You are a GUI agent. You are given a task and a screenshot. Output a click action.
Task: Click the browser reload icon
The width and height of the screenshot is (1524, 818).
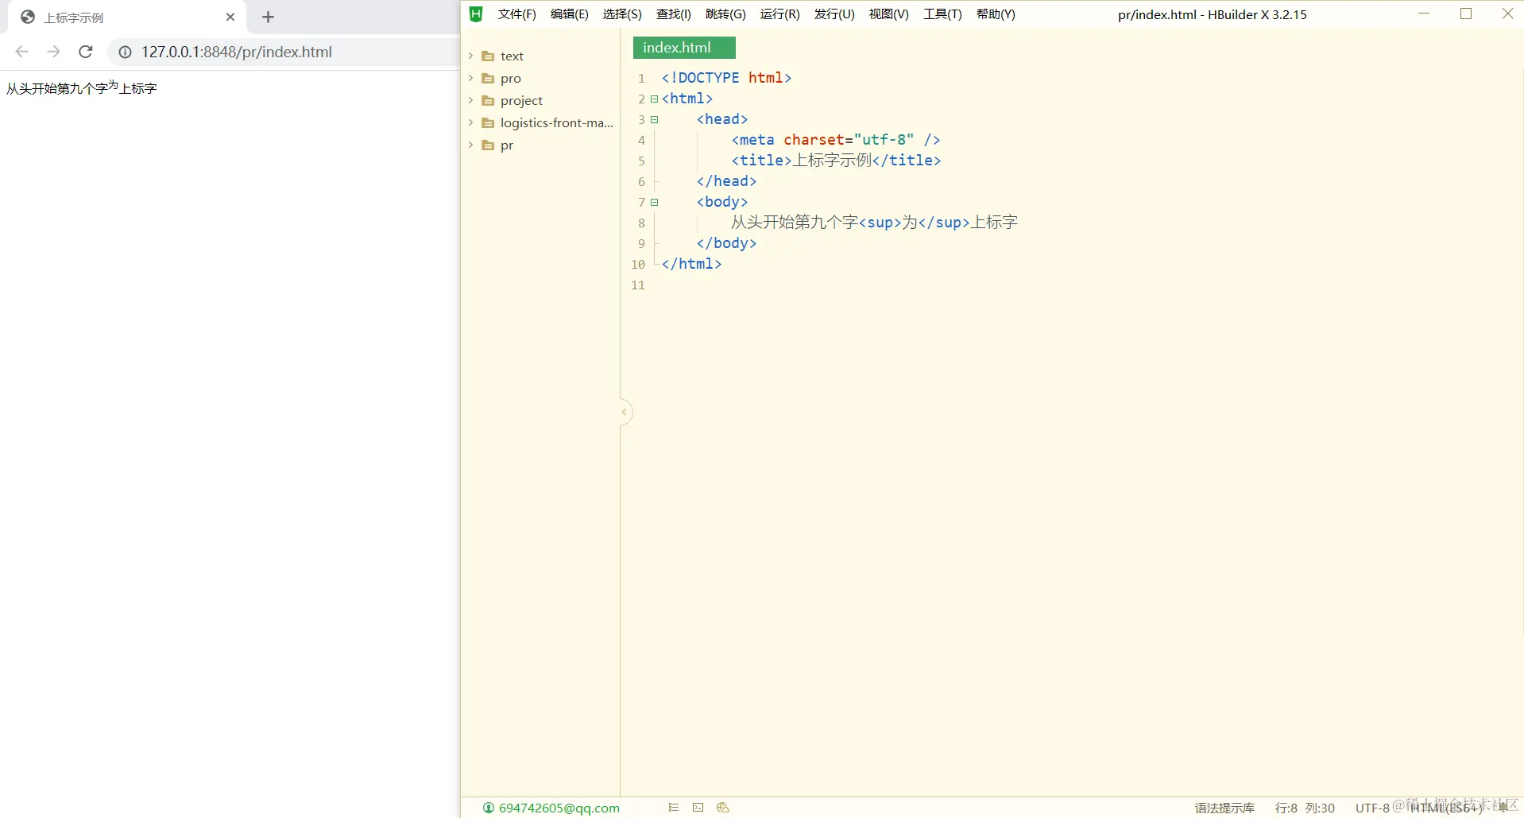coord(86,52)
